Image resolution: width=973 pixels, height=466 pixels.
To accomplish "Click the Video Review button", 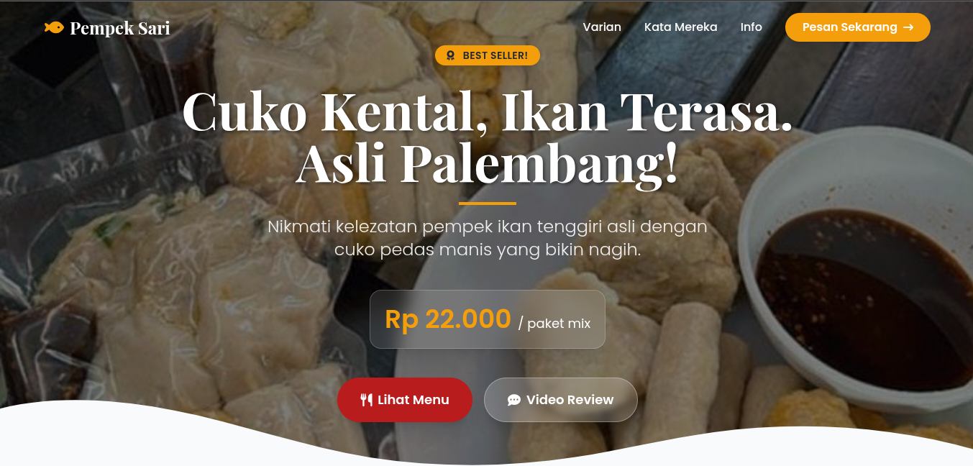I will point(561,400).
